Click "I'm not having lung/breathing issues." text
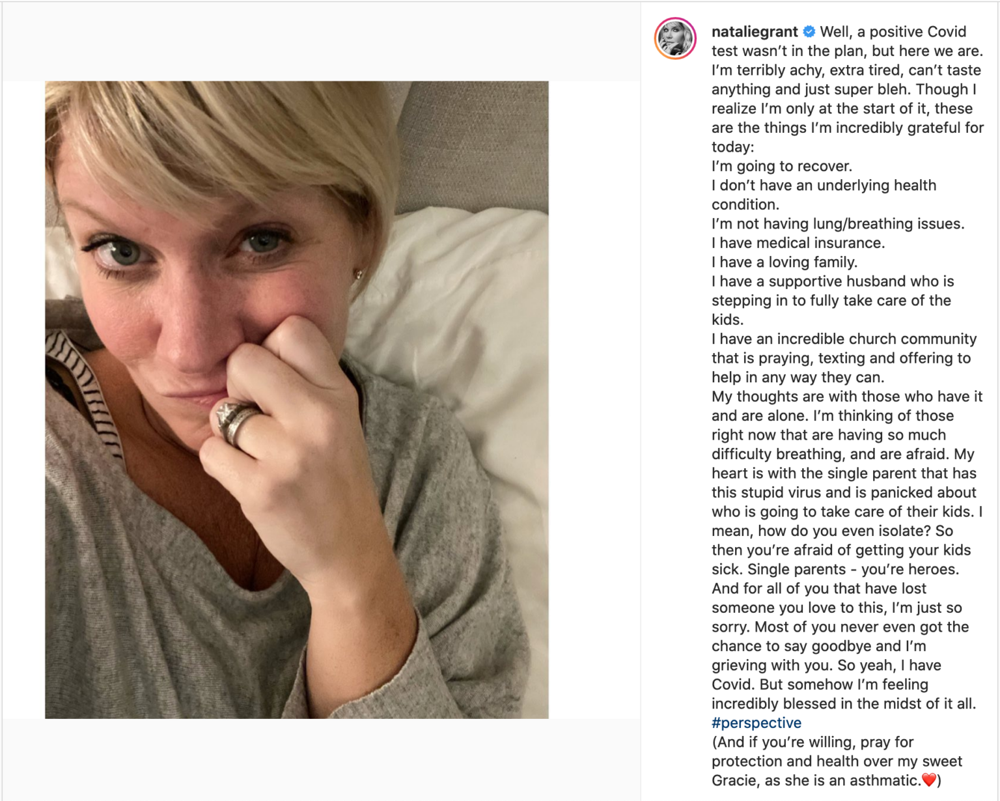The width and height of the screenshot is (1000, 801). coord(837,223)
